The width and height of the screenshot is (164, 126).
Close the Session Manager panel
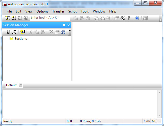coord(69,25)
